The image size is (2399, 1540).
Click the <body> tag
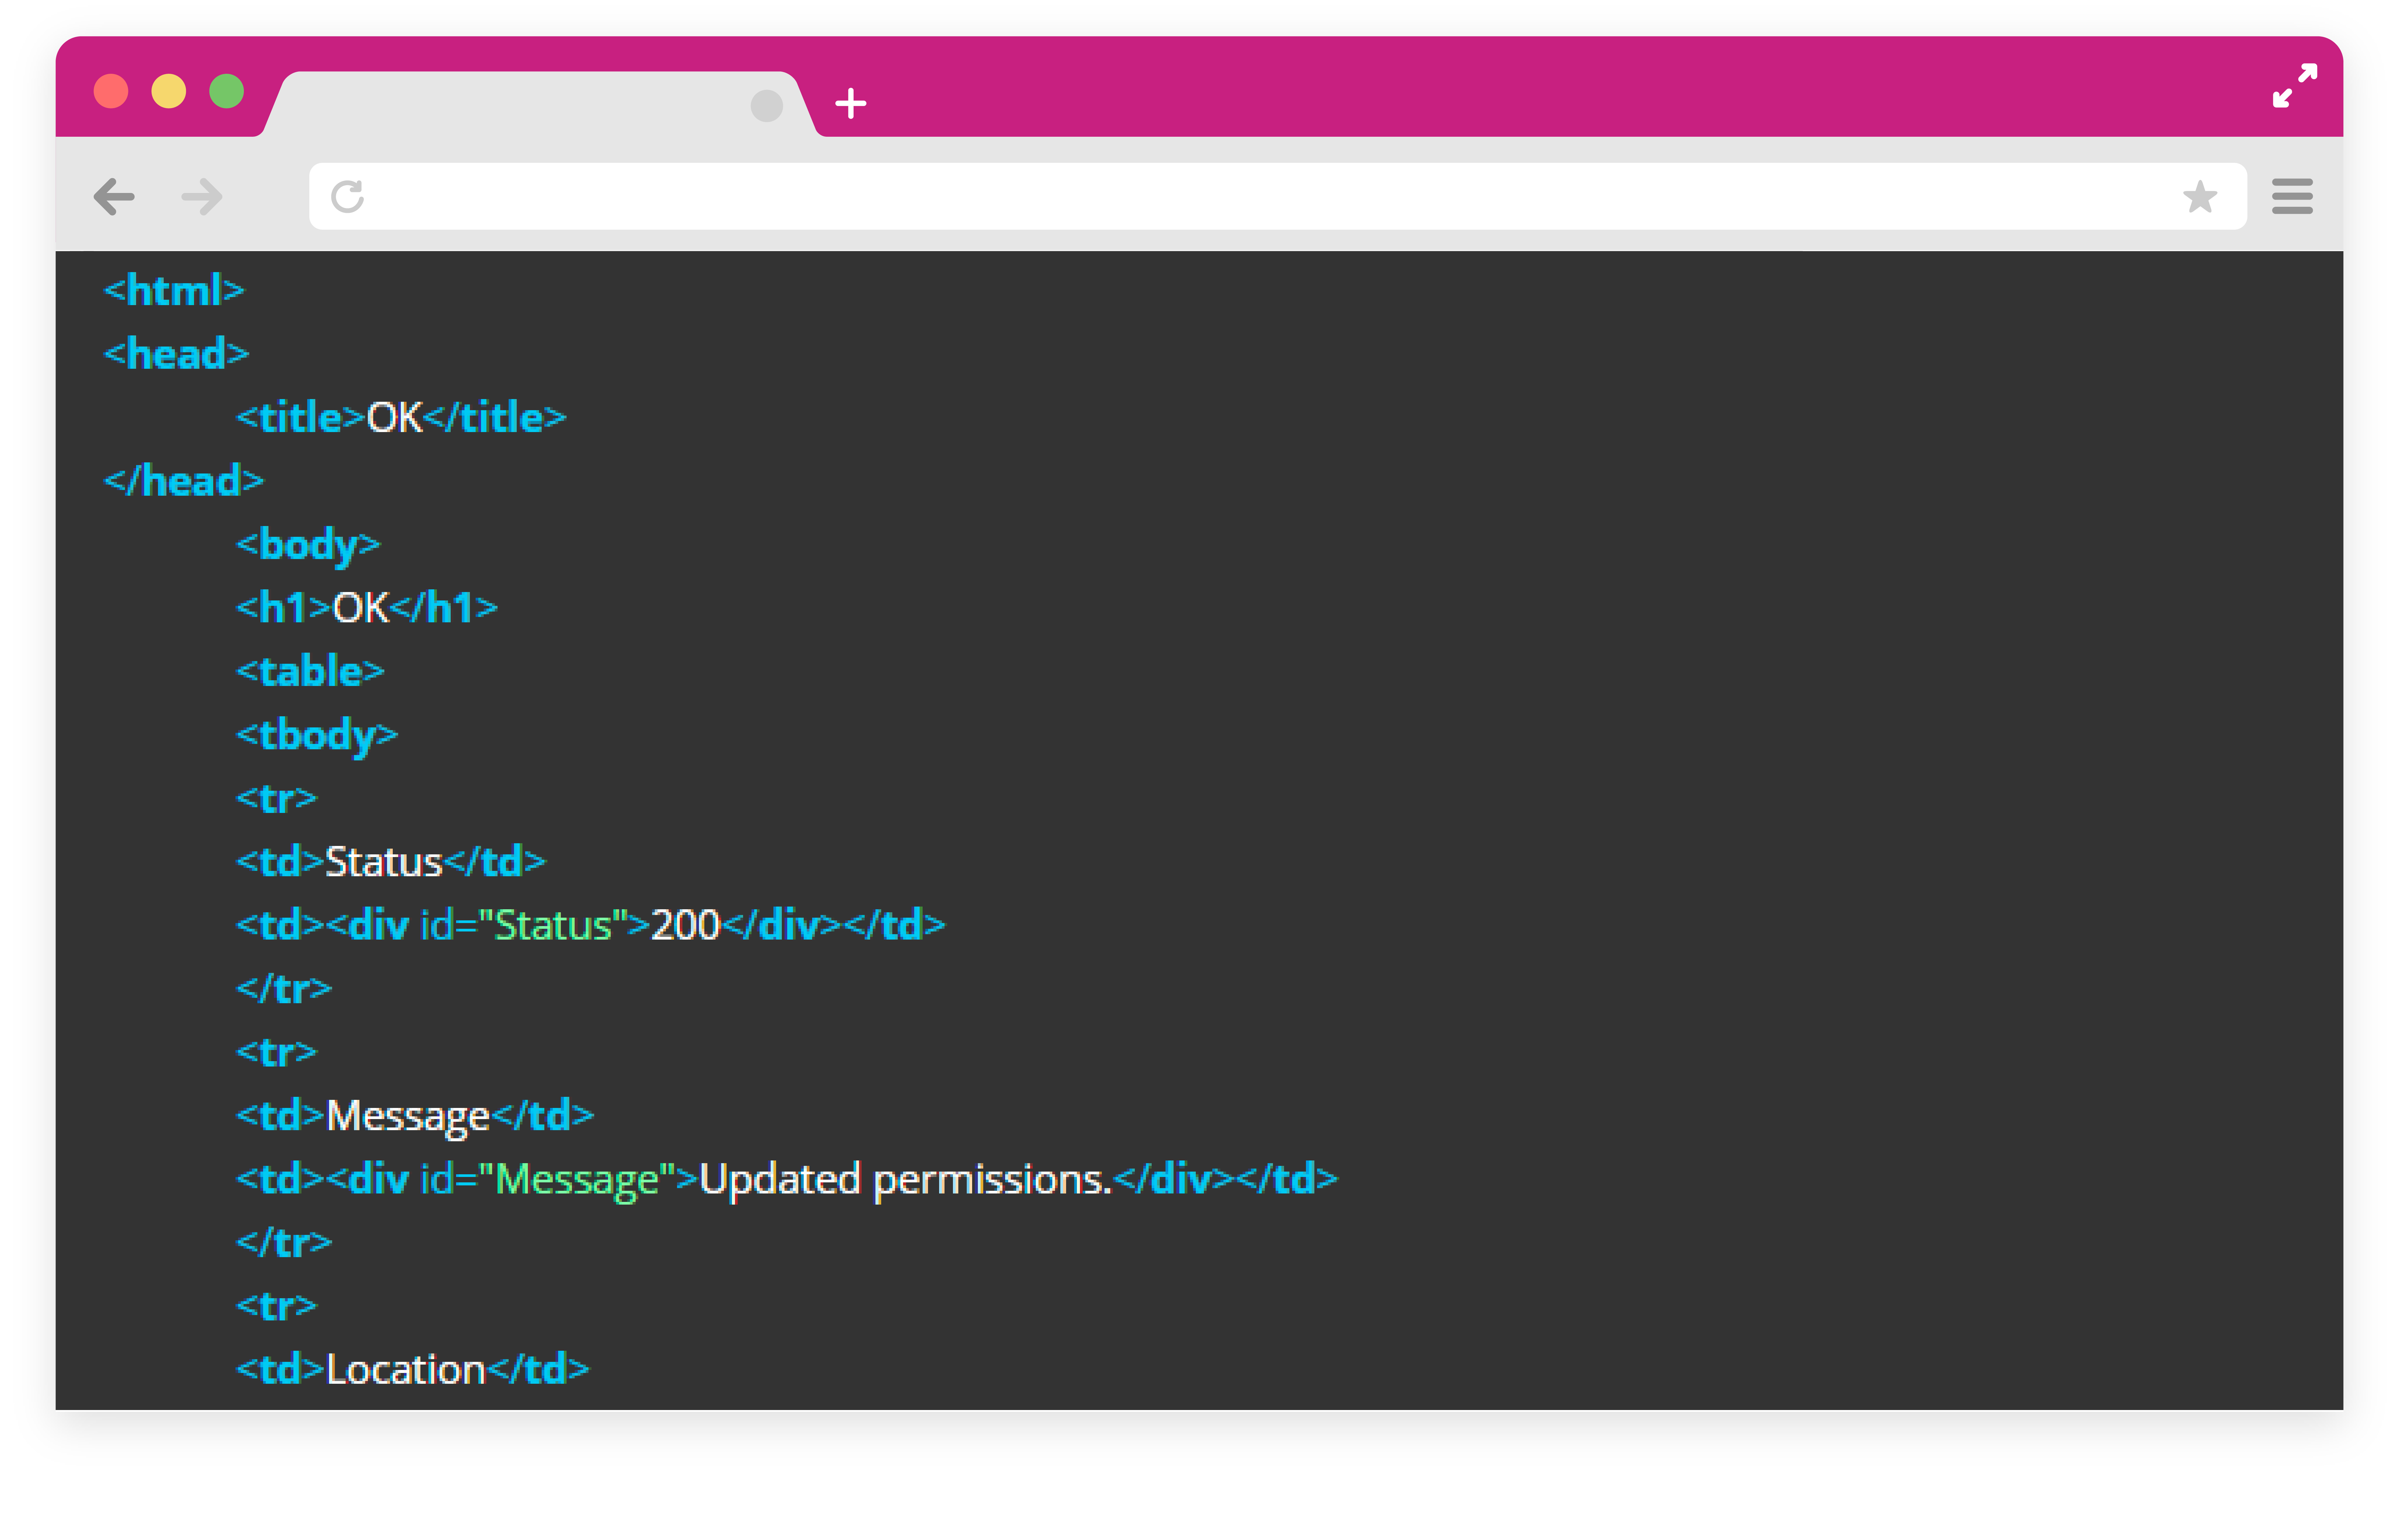[x=308, y=546]
